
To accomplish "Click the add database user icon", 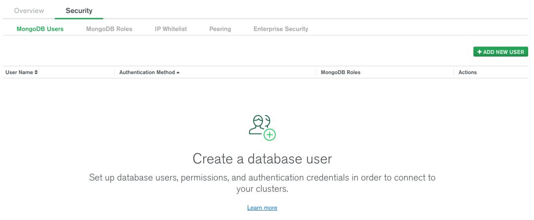I will point(262,128).
